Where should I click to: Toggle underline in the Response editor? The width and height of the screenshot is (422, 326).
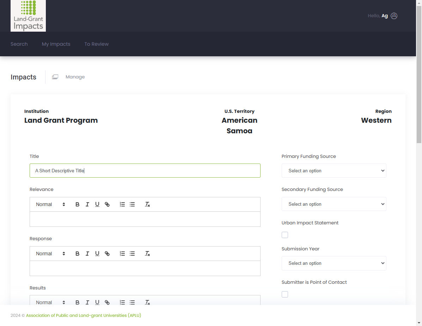97,254
